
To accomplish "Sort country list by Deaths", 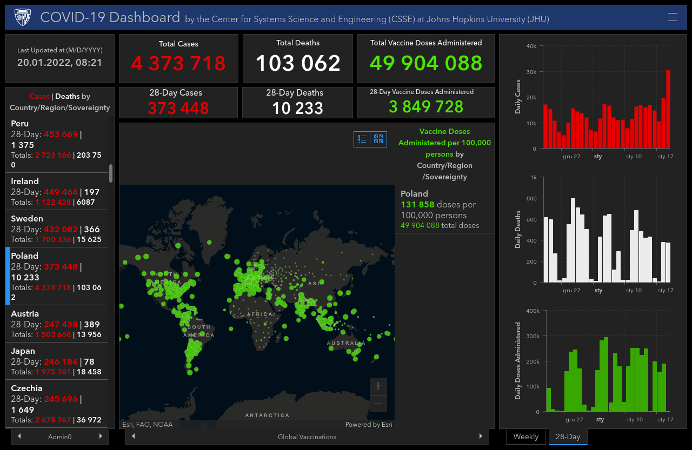I will 68,96.
